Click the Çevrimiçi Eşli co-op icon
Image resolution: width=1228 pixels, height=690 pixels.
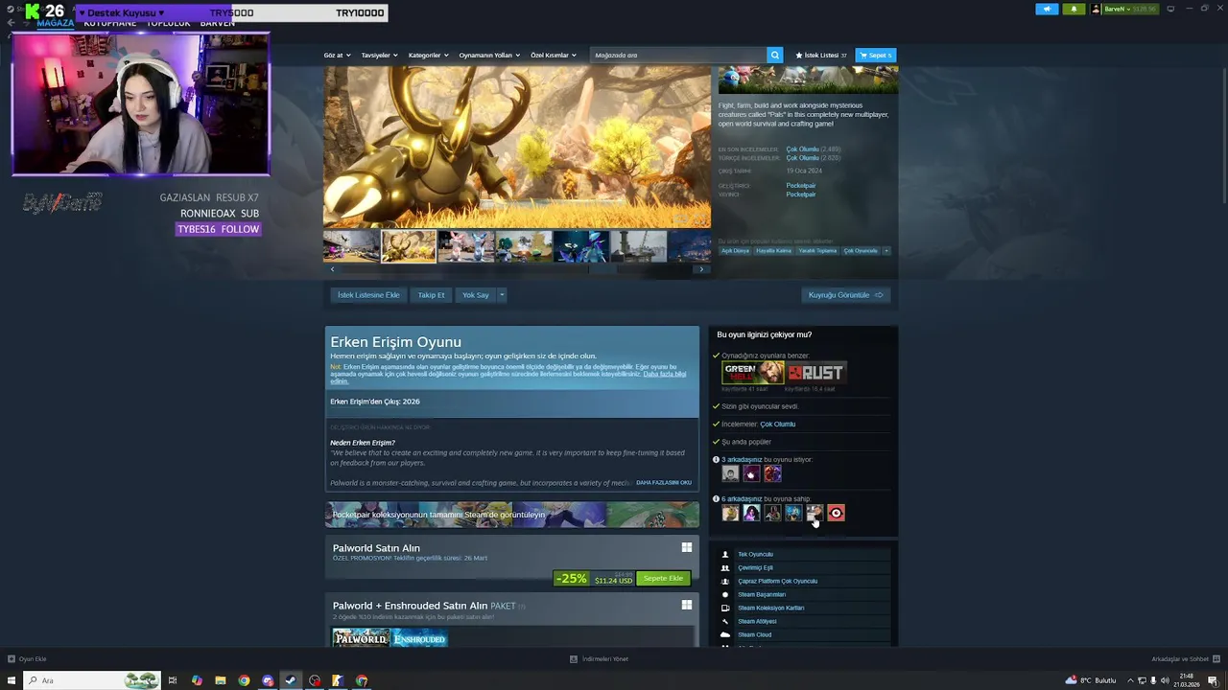click(725, 567)
